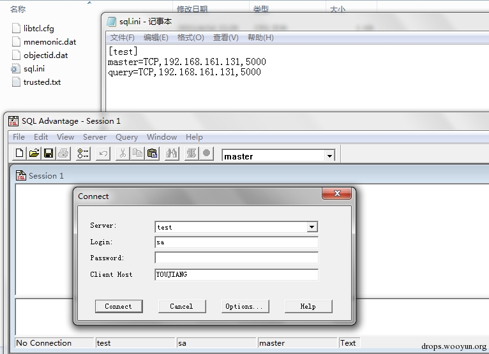489x354 pixels.
Task: Click the Find binoculars icon
Action: (172, 153)
